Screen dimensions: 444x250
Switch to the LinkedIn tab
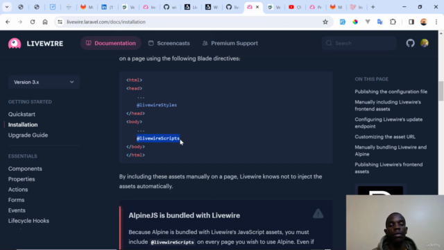click(108, 7)
